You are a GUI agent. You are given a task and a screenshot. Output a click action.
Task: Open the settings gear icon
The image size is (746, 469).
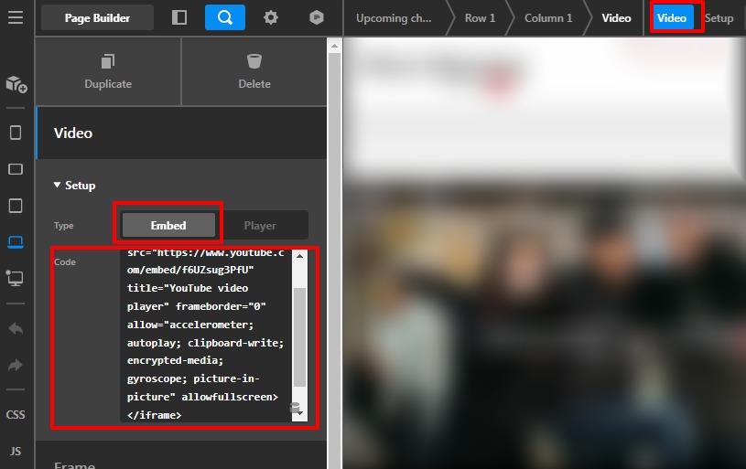[x=271, y=17]
